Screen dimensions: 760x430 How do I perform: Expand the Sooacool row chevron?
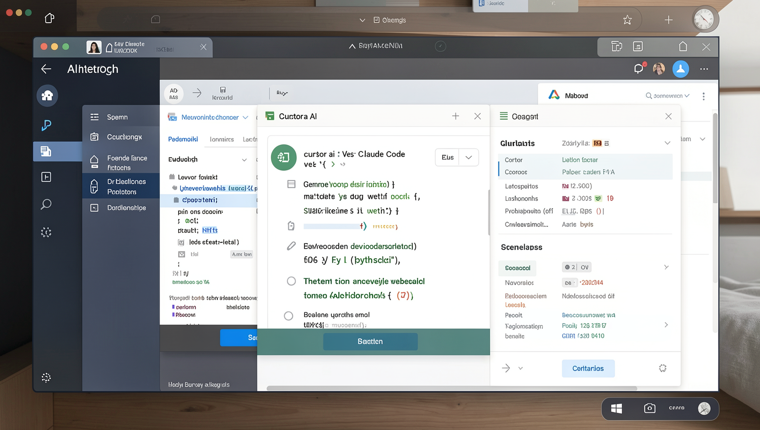[666, 267]
